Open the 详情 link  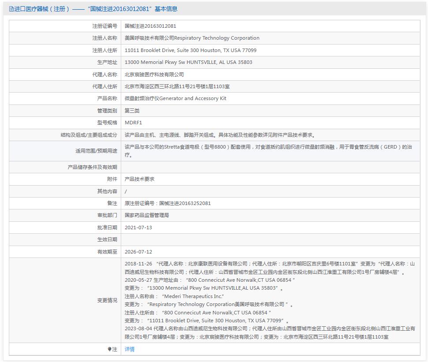130,349
